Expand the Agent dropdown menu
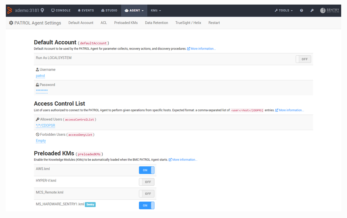Viewport: 347px width, 218px height. click(x=134, y=10)
